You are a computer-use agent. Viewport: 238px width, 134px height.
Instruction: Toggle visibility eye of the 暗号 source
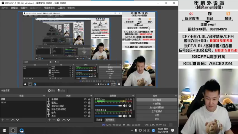85,113
